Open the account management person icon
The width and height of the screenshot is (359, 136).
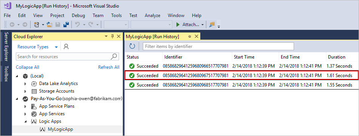click(x=66, y=47)
